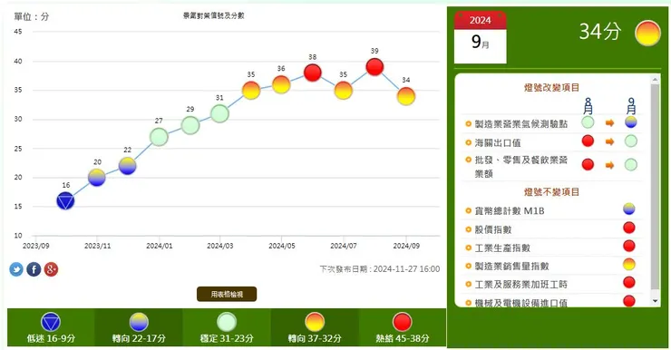Open 工業及服務業加班工時 indicator row
671x350 pixels.
click(x=551, y=284)
